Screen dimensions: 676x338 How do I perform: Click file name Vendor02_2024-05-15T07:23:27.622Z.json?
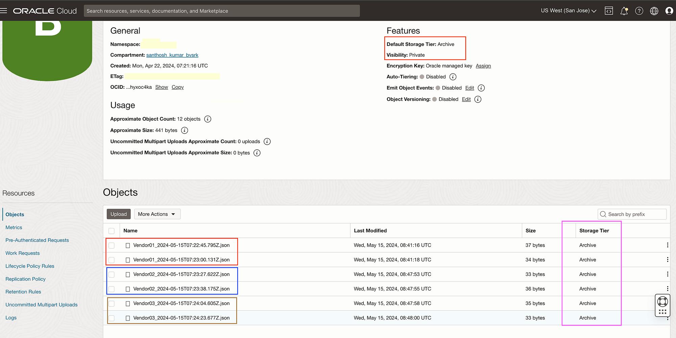[x=182, y=275]
